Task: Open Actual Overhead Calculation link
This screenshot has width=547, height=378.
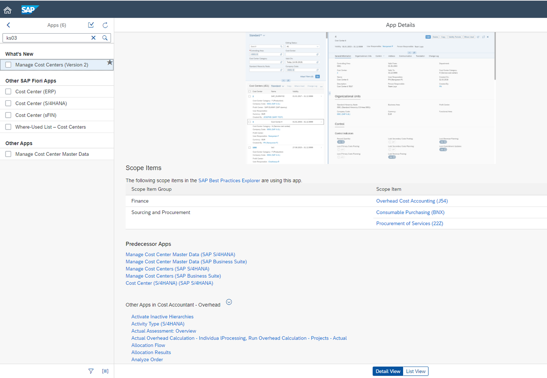Action: coord(239,338)
